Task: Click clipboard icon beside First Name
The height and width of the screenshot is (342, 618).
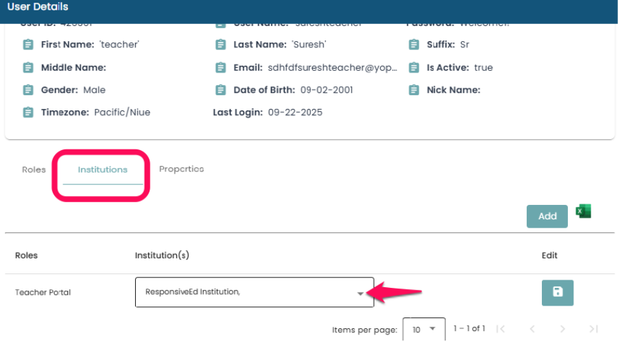Action: coord(27,45)
